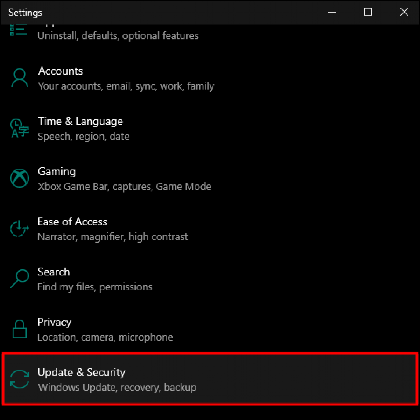Click the Search magnifier icon
The image size is (420, 420).
19,279
